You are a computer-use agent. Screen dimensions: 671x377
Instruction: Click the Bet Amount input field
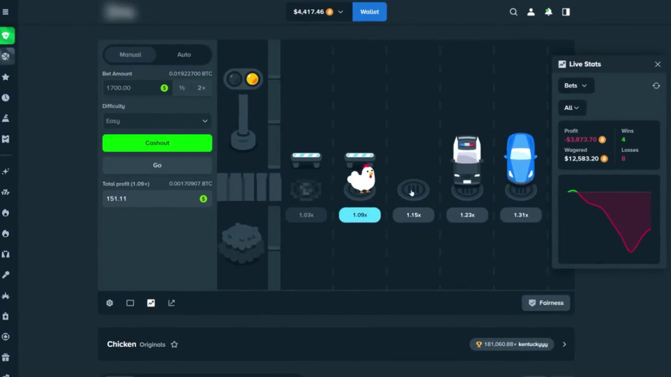[138, 88]
